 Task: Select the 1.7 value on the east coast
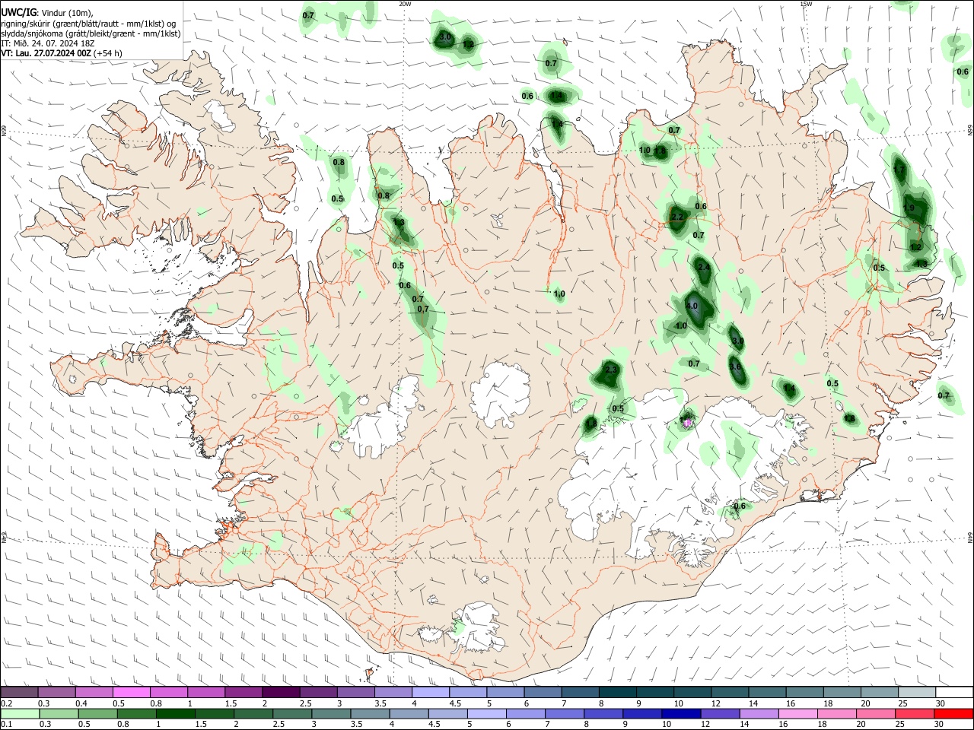coord(899,170)
